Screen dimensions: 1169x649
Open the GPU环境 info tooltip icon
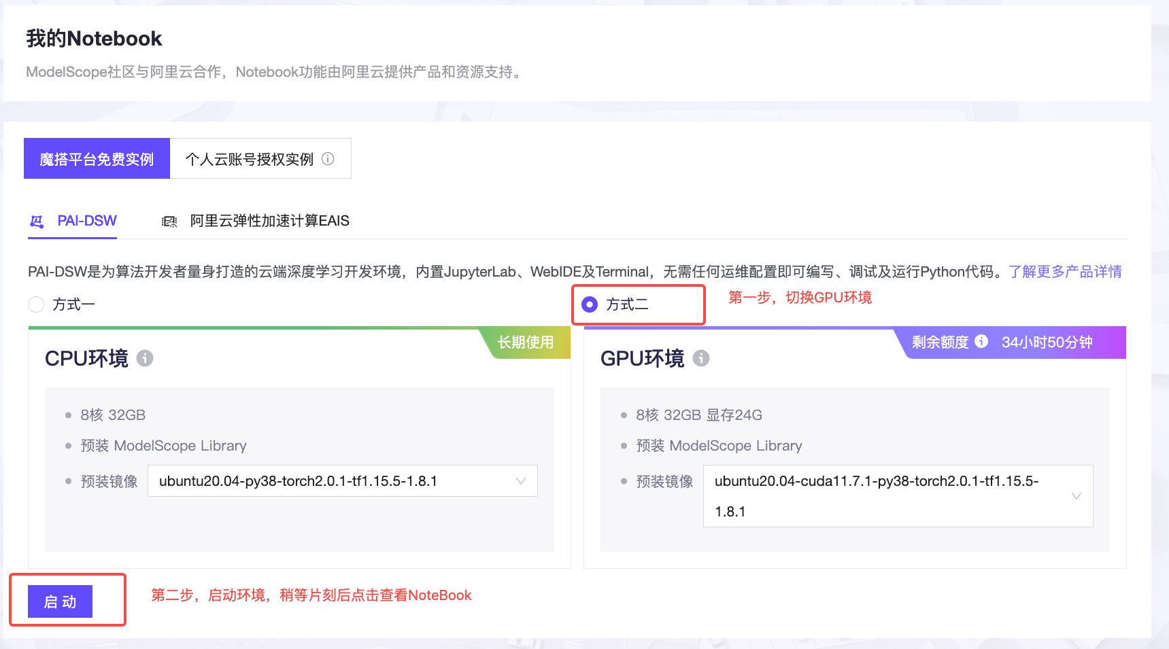[x=701, y=358]
